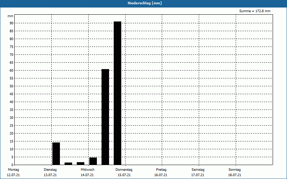Click the 'Mittwoch' axis label

tap(88, 170)
